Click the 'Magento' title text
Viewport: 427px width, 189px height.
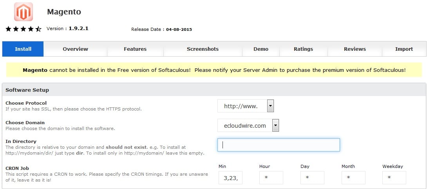(64, 12)
